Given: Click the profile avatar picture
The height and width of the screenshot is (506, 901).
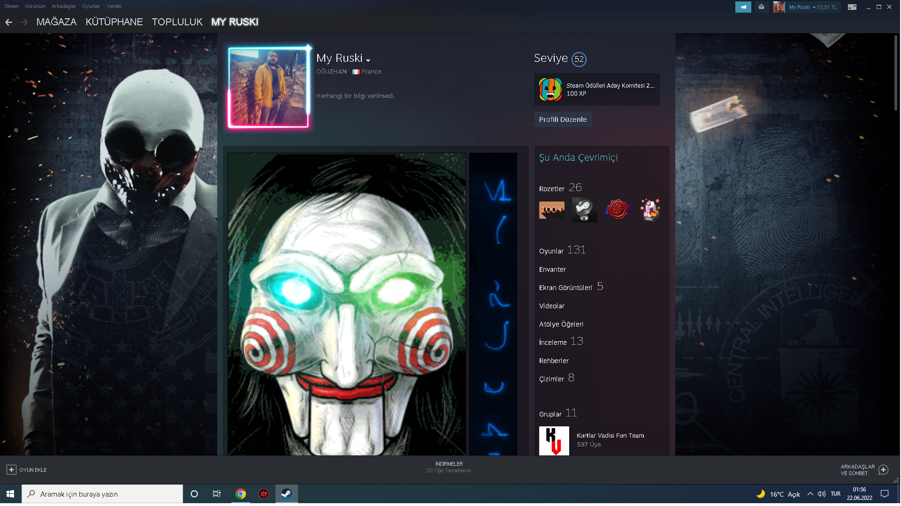Looking at the screenshot, I should pyautogui.click(x=268, y=88).
